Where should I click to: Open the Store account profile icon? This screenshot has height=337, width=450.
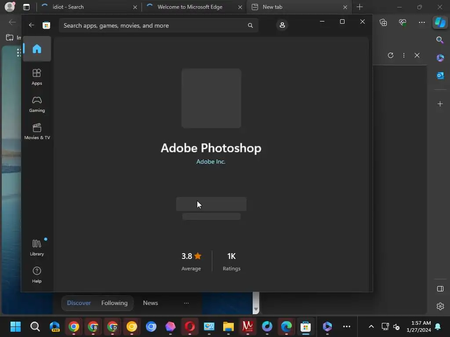click(282, 25)
